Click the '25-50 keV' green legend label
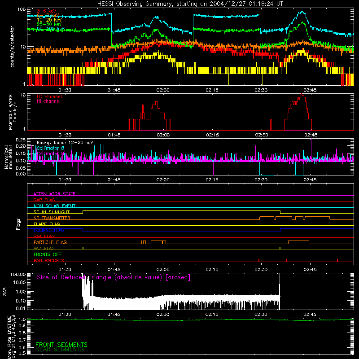Screen dimensions: 359x359 click(49, 24)
